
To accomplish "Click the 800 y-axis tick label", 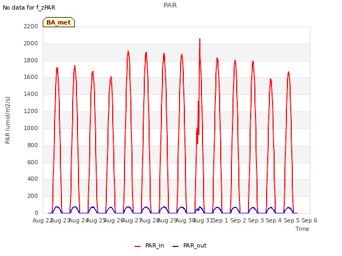I will coord(33,145).
